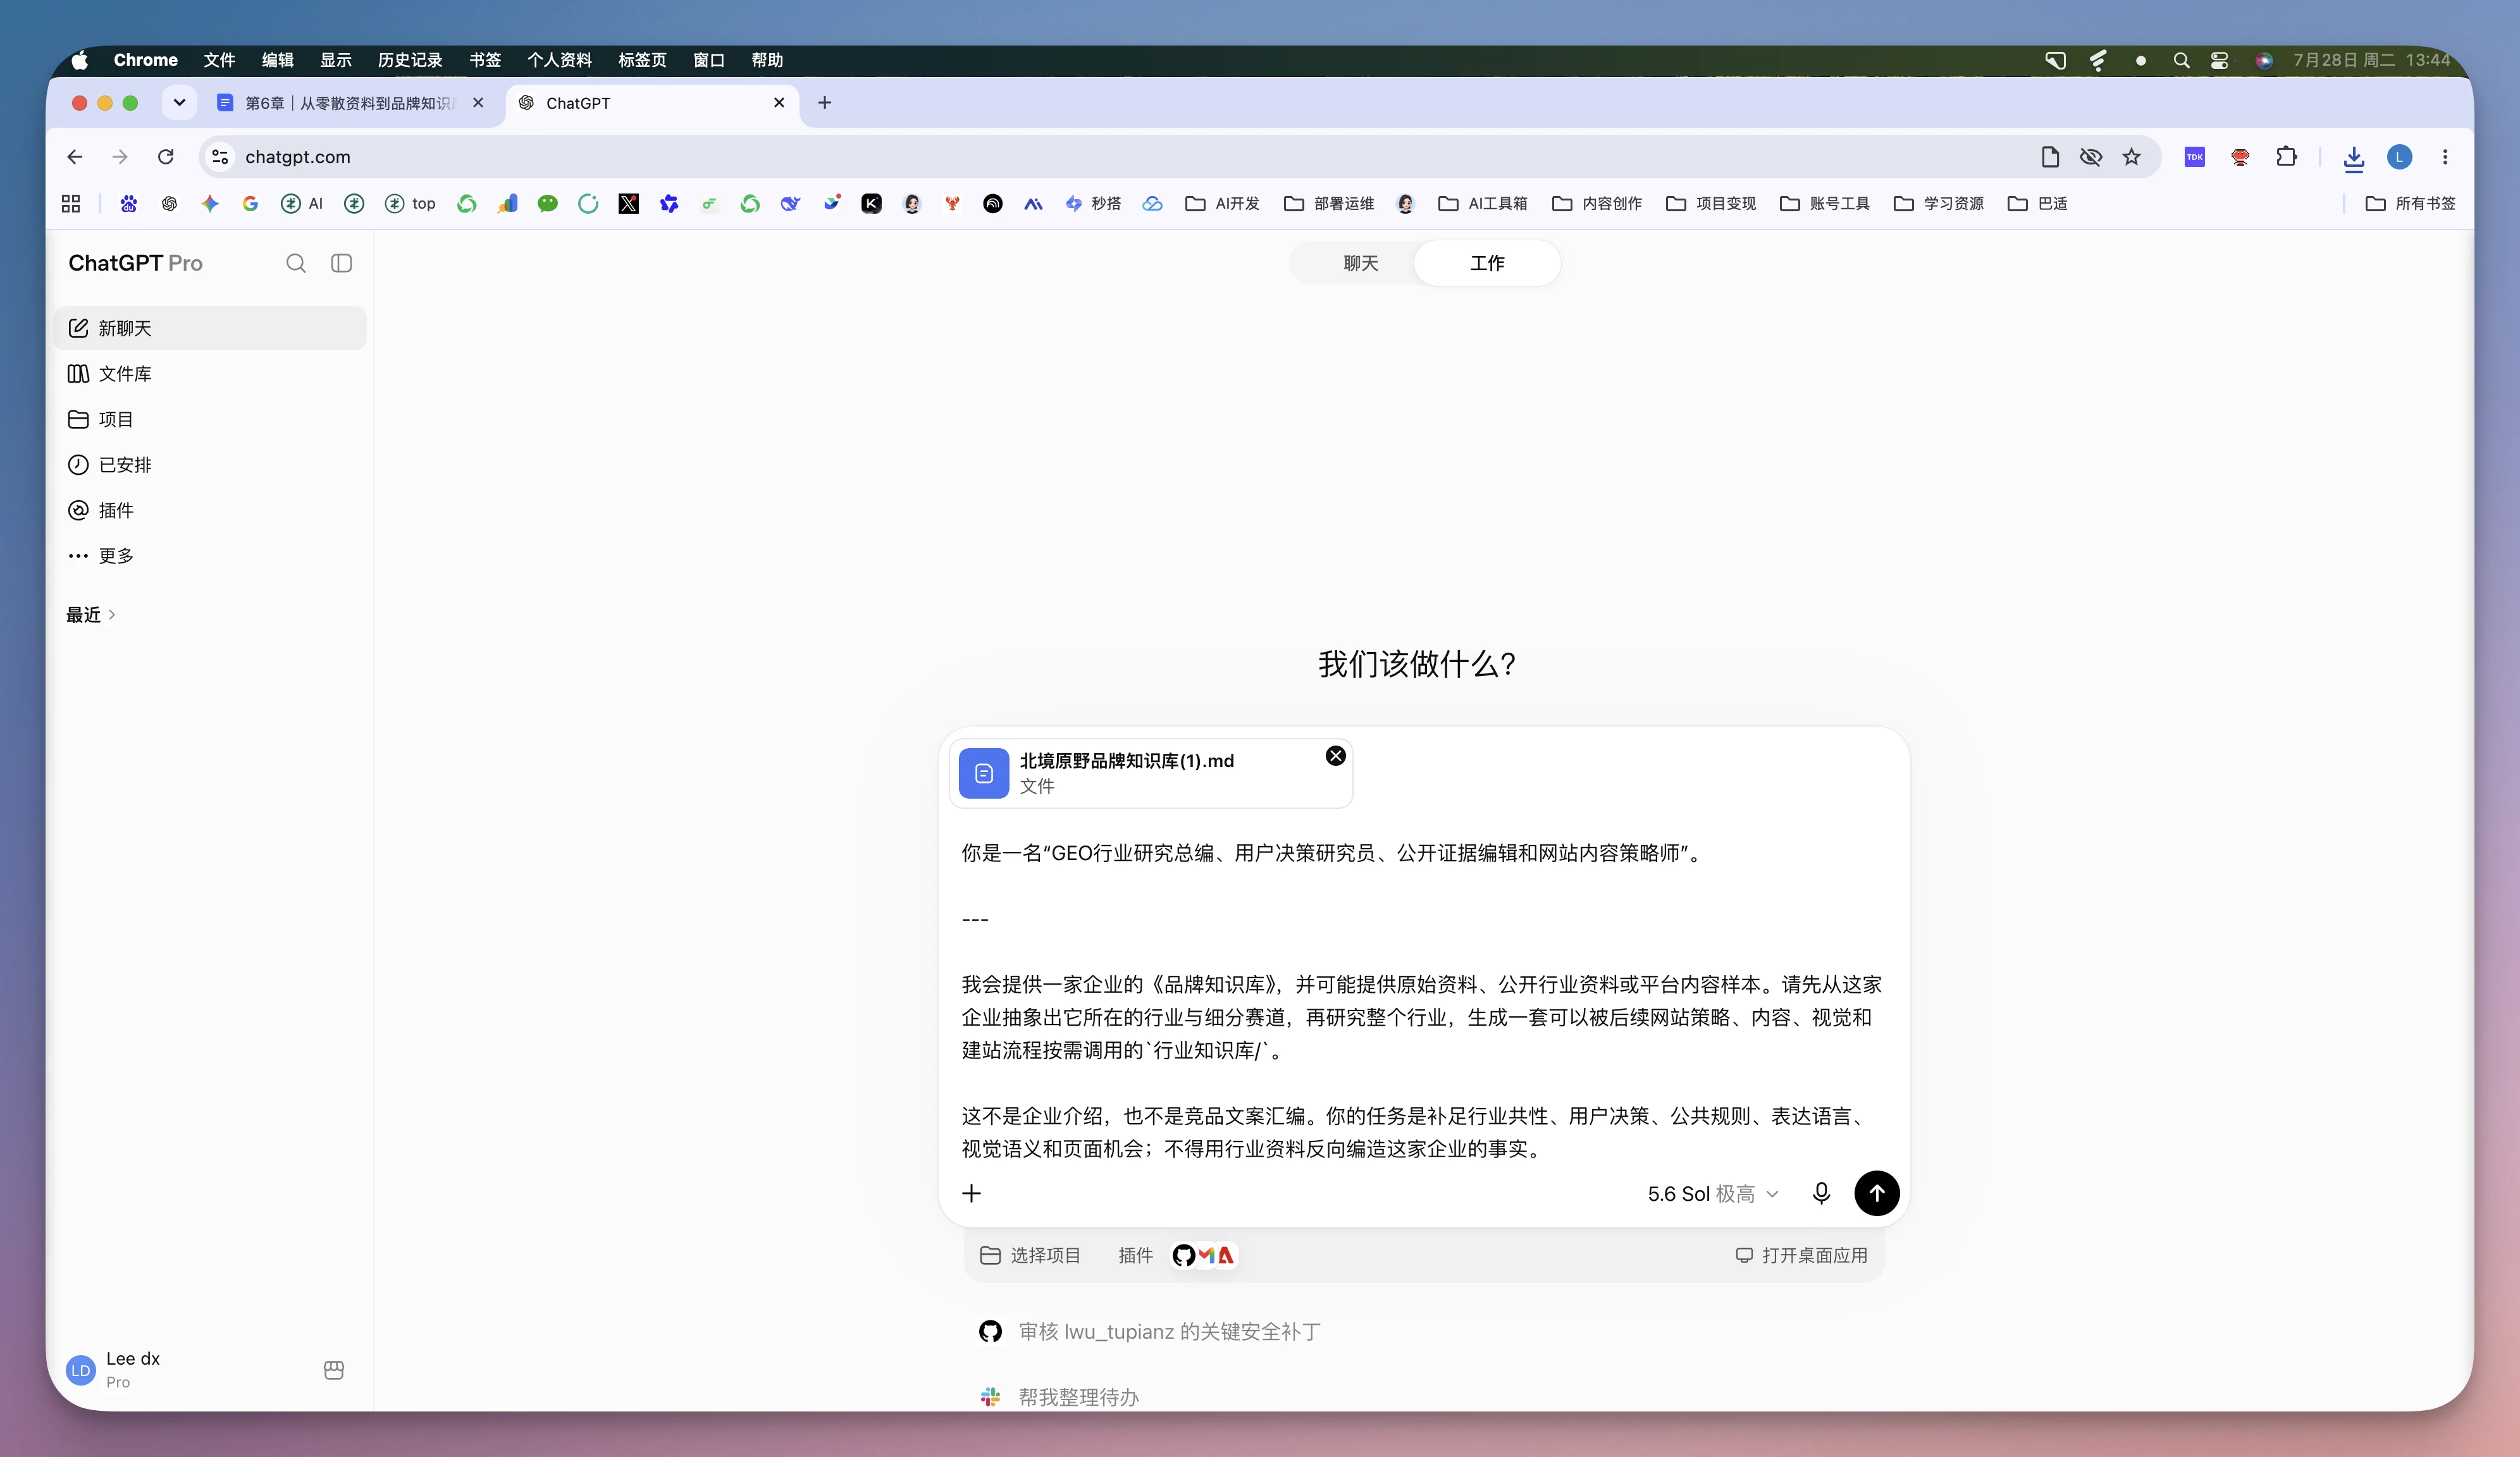Image resolution: width=2520 pixels, height=1457 pixels.
Task: Switch to the 聊天 mode tab
Action: pyautogui.click(x=1360, y=263)
